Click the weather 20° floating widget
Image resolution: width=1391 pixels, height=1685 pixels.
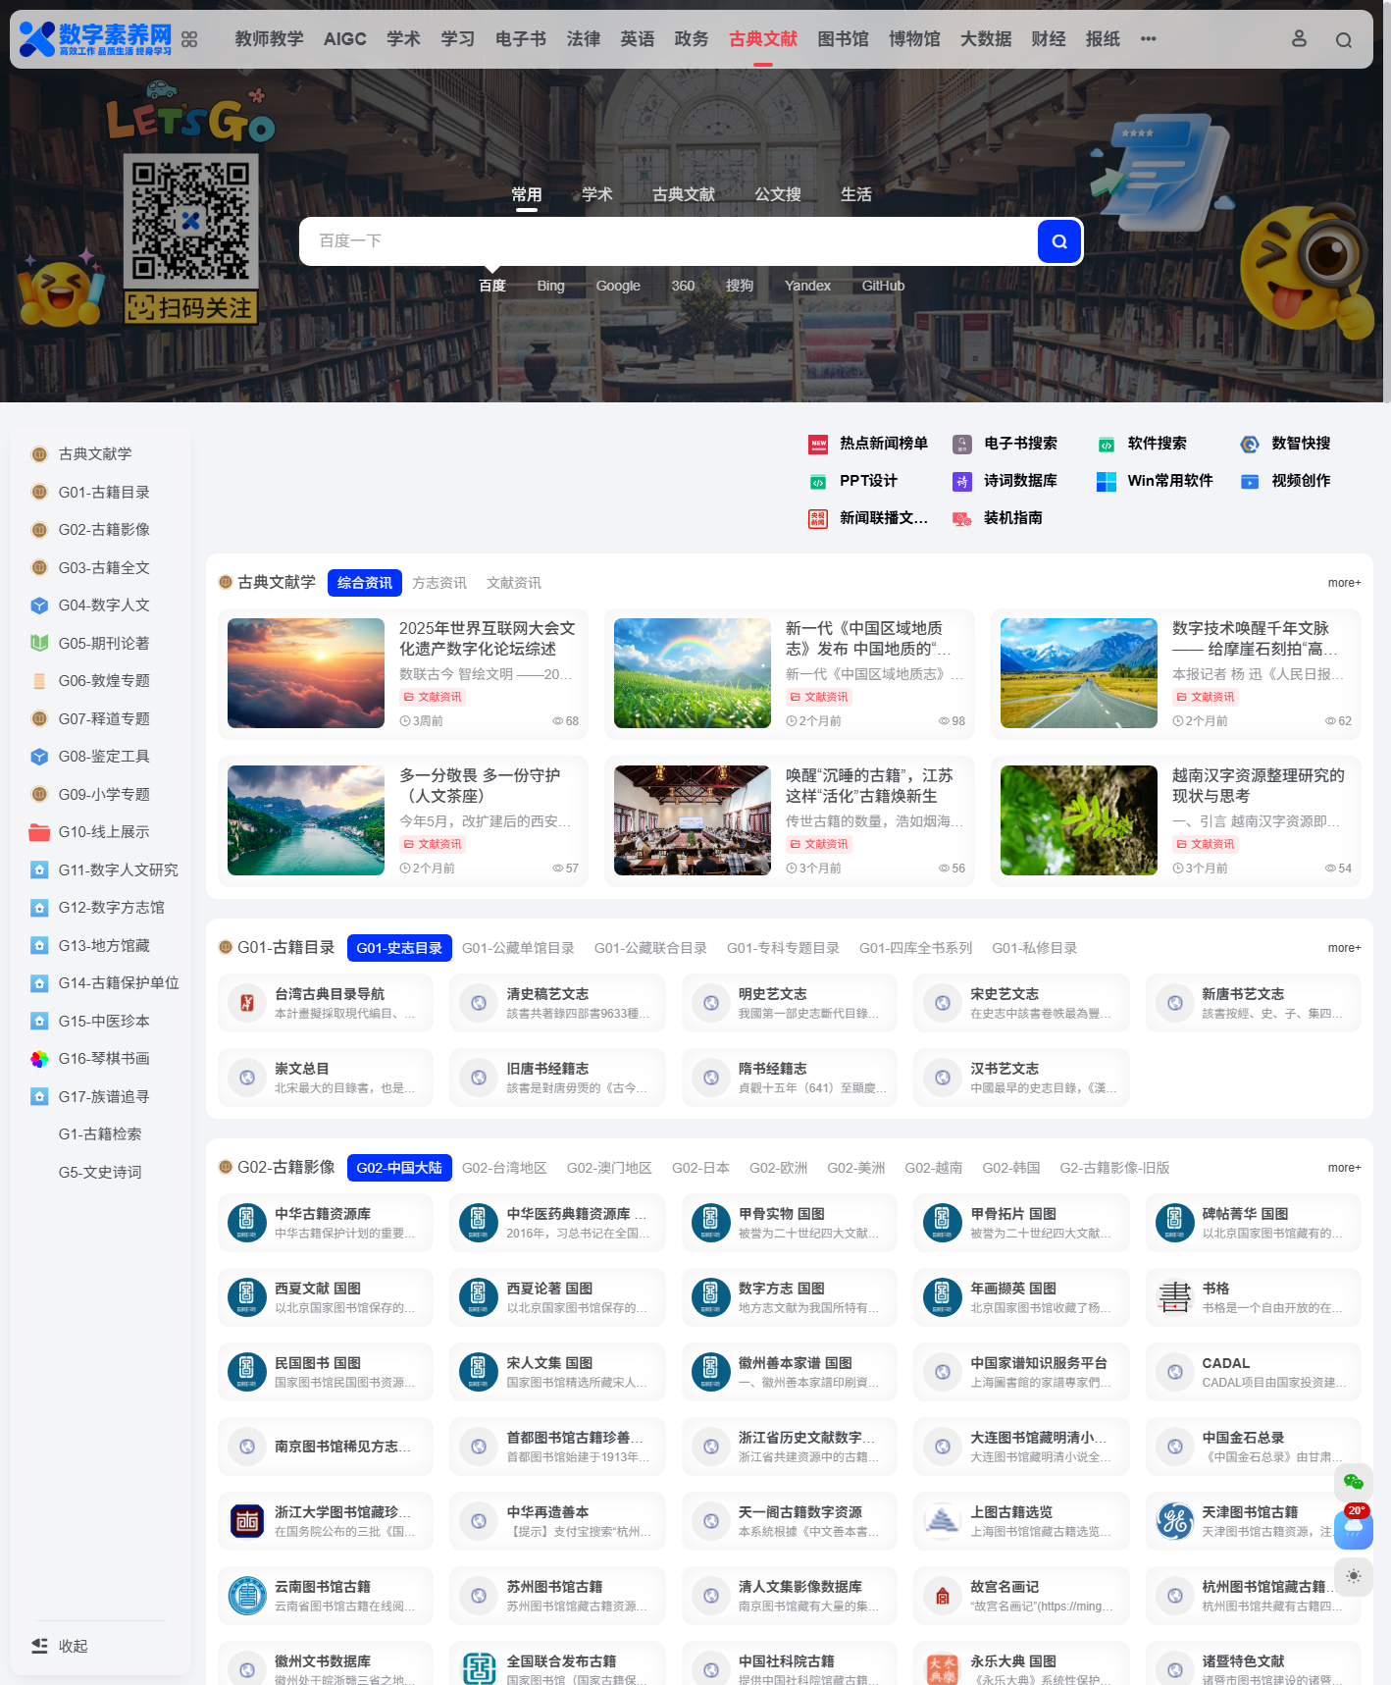click(x=1354, y=1527)
